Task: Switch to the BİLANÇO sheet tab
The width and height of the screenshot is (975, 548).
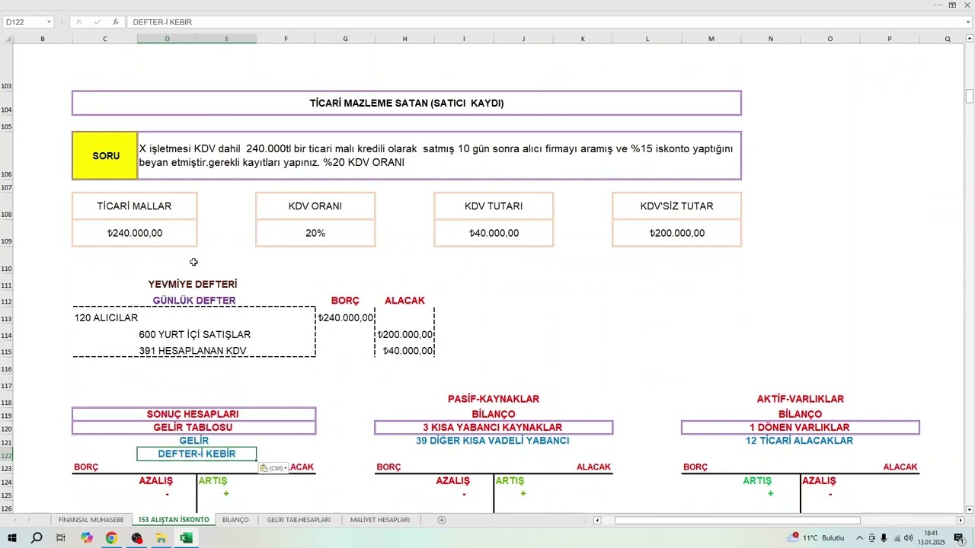Action: pyautogui.click(x=235, y=520)
